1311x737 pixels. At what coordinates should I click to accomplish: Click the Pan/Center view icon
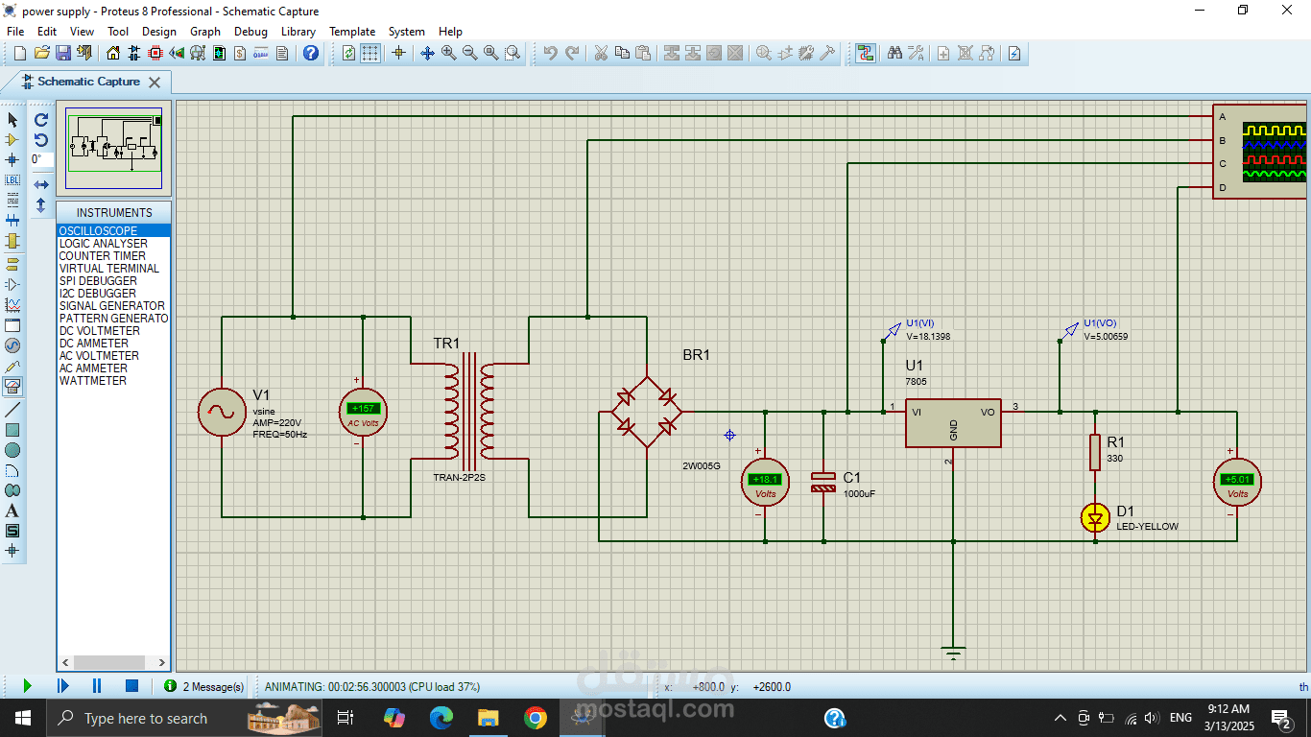(428, 54)
